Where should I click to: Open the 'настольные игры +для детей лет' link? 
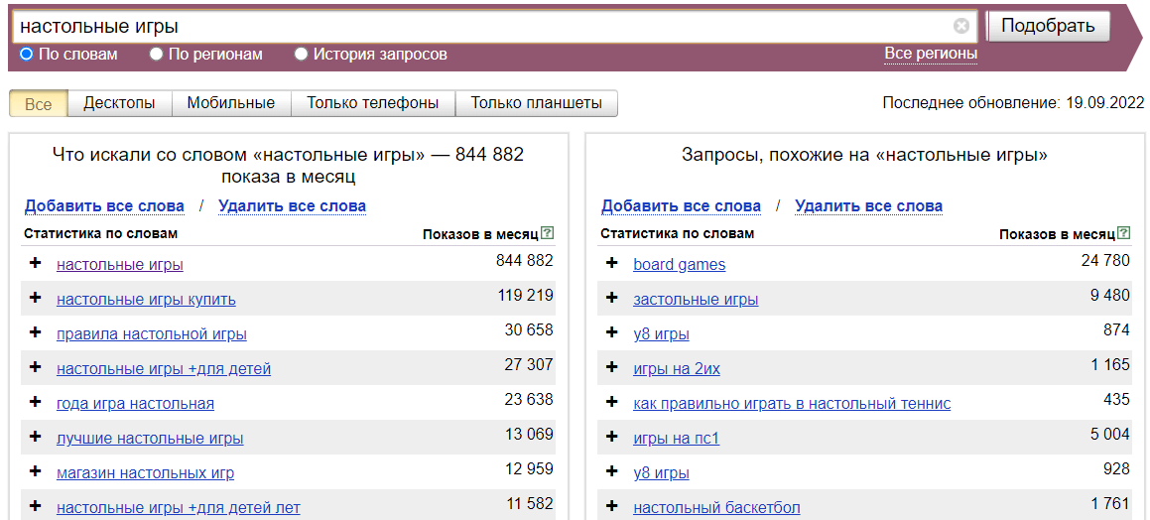(x=179, y=507)
